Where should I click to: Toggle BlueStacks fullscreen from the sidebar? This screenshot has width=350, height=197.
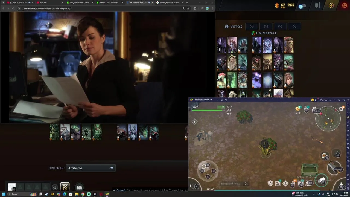[348, 104]
